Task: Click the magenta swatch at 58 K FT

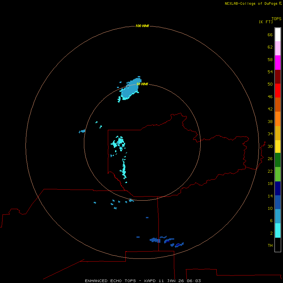Action: (x=278, y=63)
